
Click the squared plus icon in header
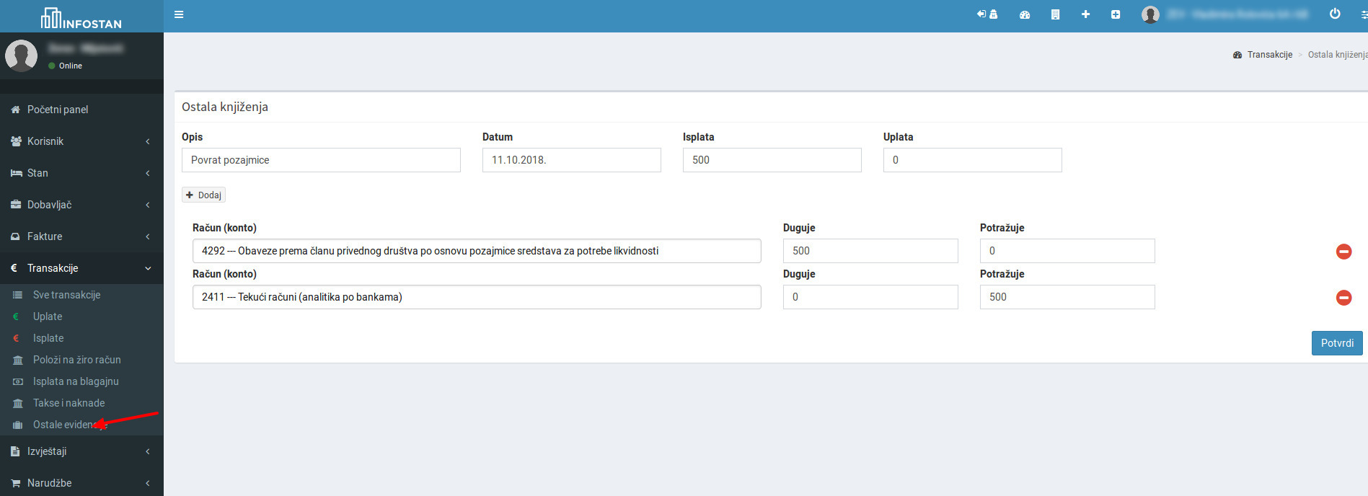pos(1116,14)
